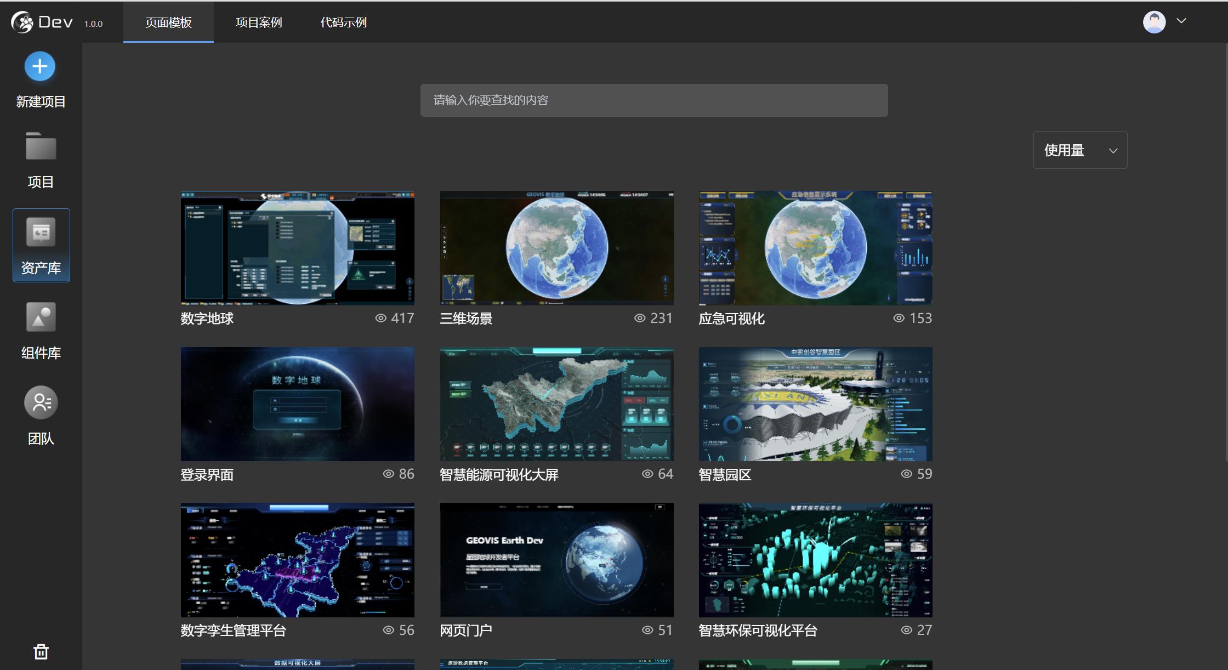The image size is (1228, 670).
Task: Switch to the 项目案例 tab
Action: pyautogui.click(x=259, y=22)
